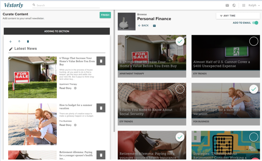Turn off the Add to Email toggle
Screen dimensions: 262x161
click(255, 23)
